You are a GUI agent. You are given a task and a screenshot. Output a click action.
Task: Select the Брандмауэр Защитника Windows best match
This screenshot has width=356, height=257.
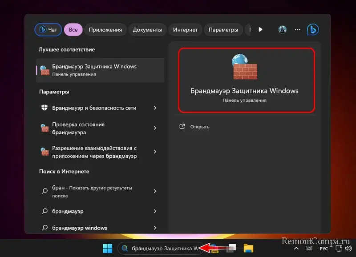coord(100,70)
